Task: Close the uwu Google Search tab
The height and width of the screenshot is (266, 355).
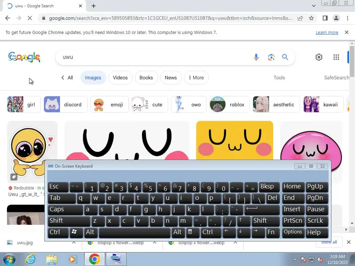Action: (x=80, y=6)
